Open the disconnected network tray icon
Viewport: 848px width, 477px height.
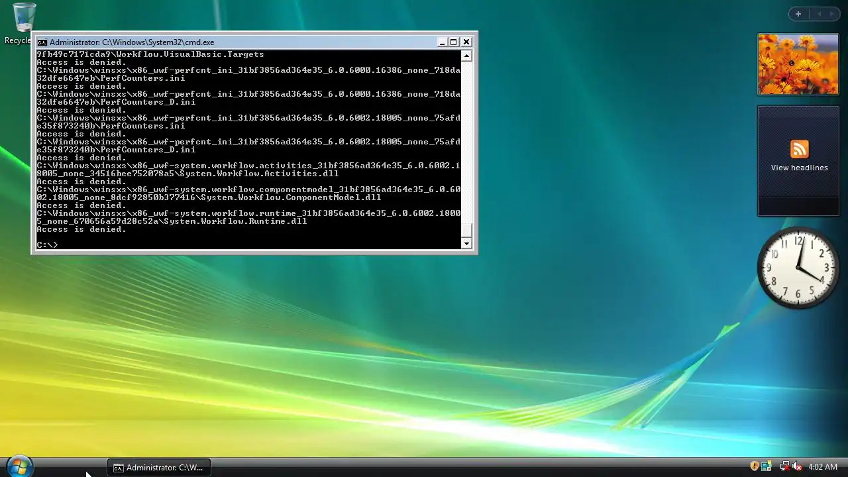point(784,466)
